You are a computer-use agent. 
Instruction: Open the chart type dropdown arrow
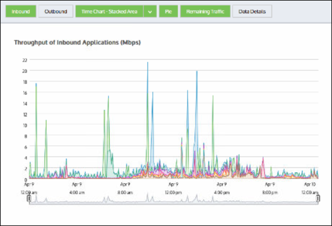point(150,11)
